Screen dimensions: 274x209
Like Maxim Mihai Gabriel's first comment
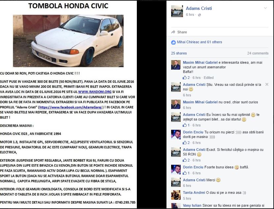point(185,78)
